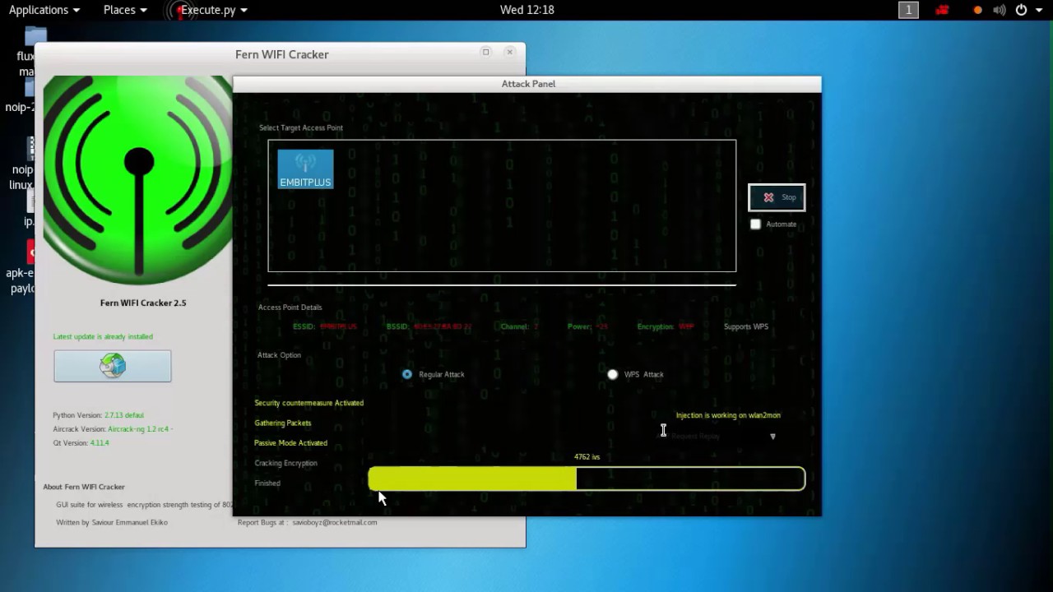Enable the Automate checkbox
The image size is (1053, 592).
(x=755, y=224)
